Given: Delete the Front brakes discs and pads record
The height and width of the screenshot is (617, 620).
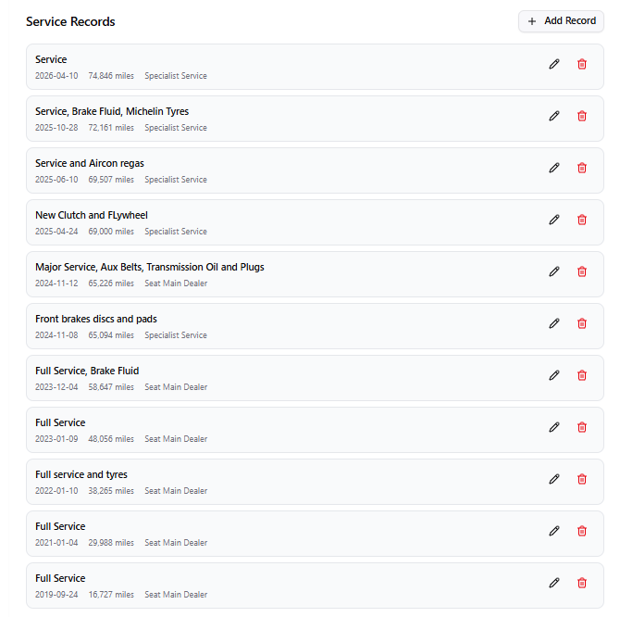Looking at the screenshot, I should coord(582,323).
